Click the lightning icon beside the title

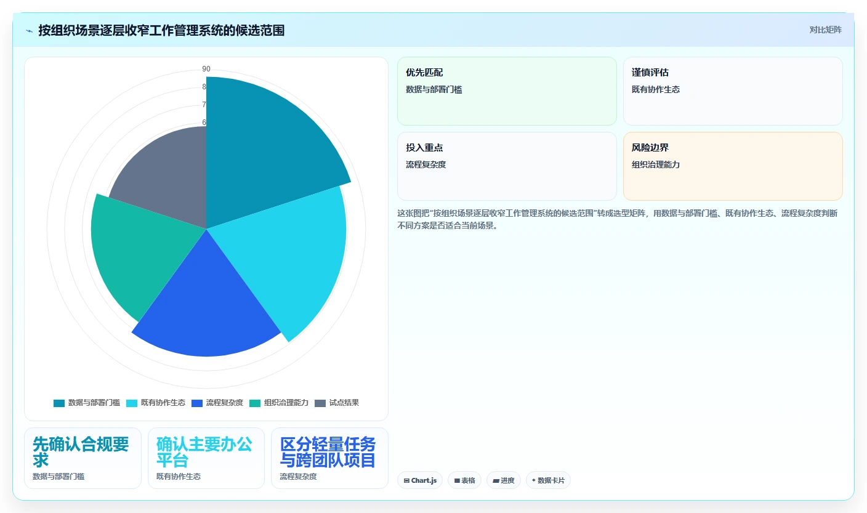30,31
